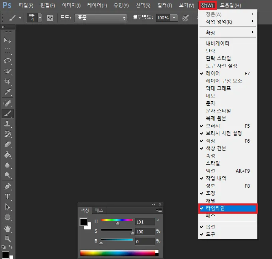Image resolution: width=272 pixels, height=259 pixels.
Task: Select the Blur tool
Action: (x=7, y=165)
